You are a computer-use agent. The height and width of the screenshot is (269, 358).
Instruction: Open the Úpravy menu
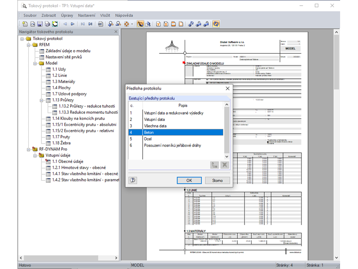pyautogui.click(x=67, y=15)
